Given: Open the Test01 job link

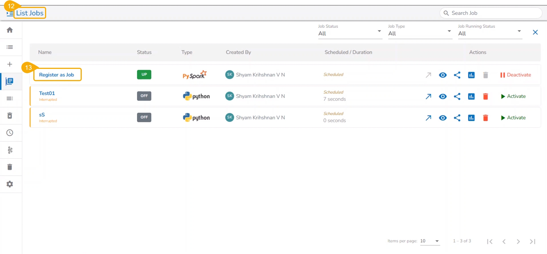Looking at the screenshot, I should (x=47, y=93).
